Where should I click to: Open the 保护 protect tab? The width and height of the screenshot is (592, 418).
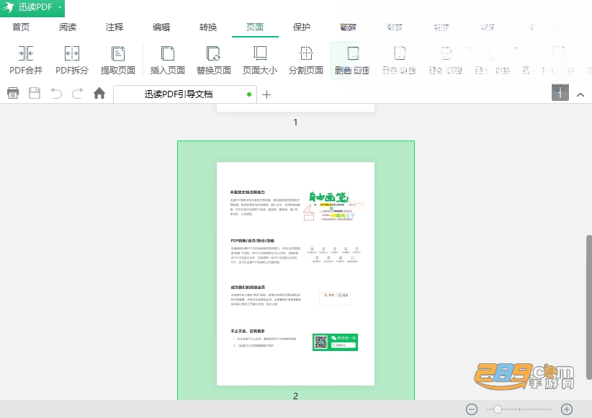302,27
